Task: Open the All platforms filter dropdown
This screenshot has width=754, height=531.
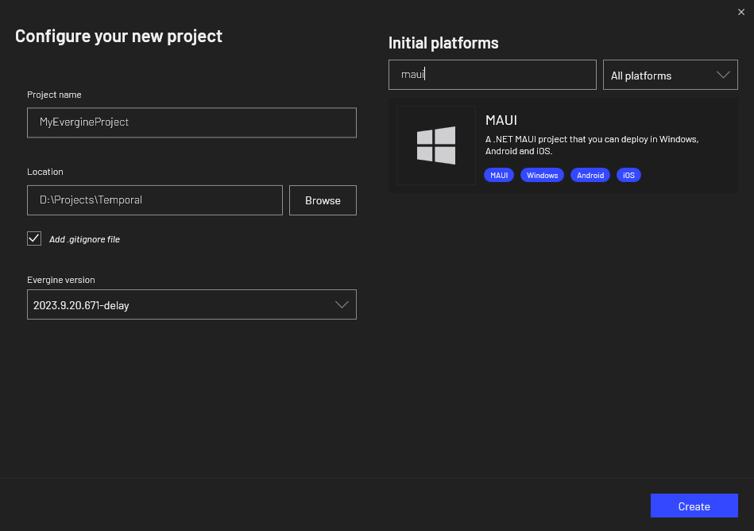Action: point(671,75)
